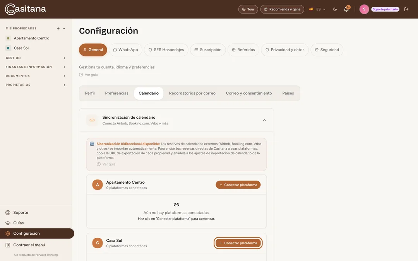
Task: Click the bidirectional sync info icon
Action: click(x=92, y=144)
